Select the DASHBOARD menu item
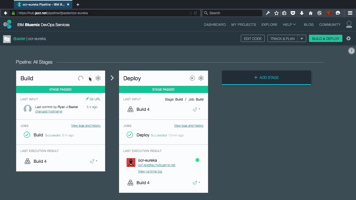Image resolution: width=356 pixels, height=200 pixels. tap(215, 25)
